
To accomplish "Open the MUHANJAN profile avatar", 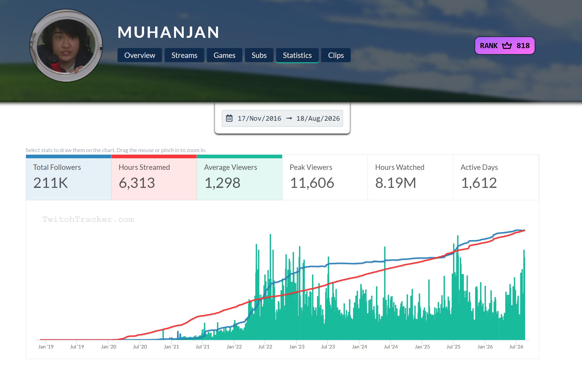I will click(66, 46).
